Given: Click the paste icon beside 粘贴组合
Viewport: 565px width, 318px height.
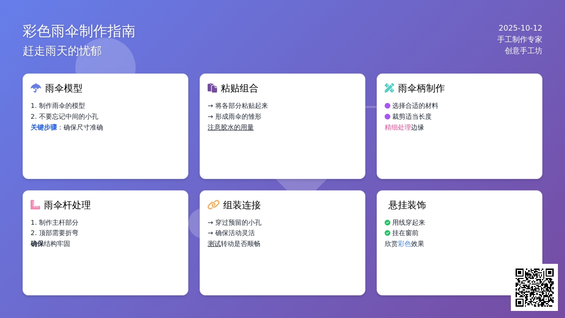Looking at the screenshot, I should (x=212, y=88).
